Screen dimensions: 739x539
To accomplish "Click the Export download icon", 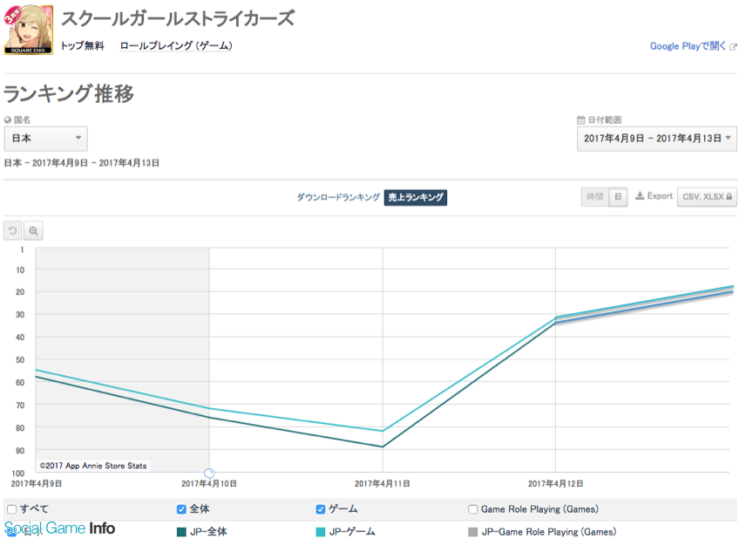I will 640,195.
